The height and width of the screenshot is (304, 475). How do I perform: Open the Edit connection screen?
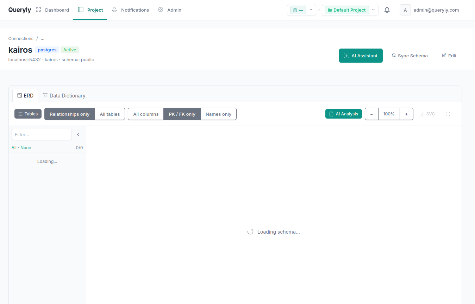point(449,56)
